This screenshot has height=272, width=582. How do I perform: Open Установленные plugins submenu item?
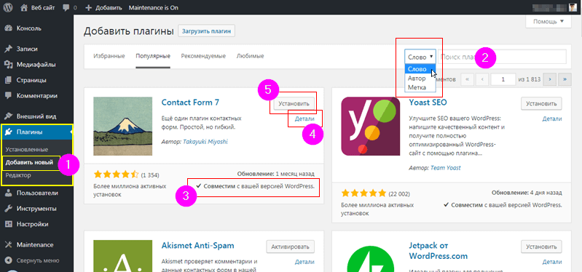27,150
